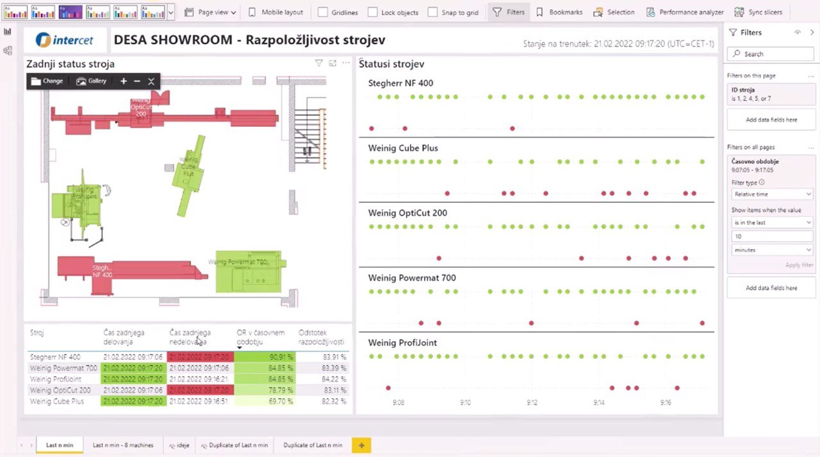Expand the ID stroja filter card
This screenshot has height=457, width=820.
pos(771,94)
